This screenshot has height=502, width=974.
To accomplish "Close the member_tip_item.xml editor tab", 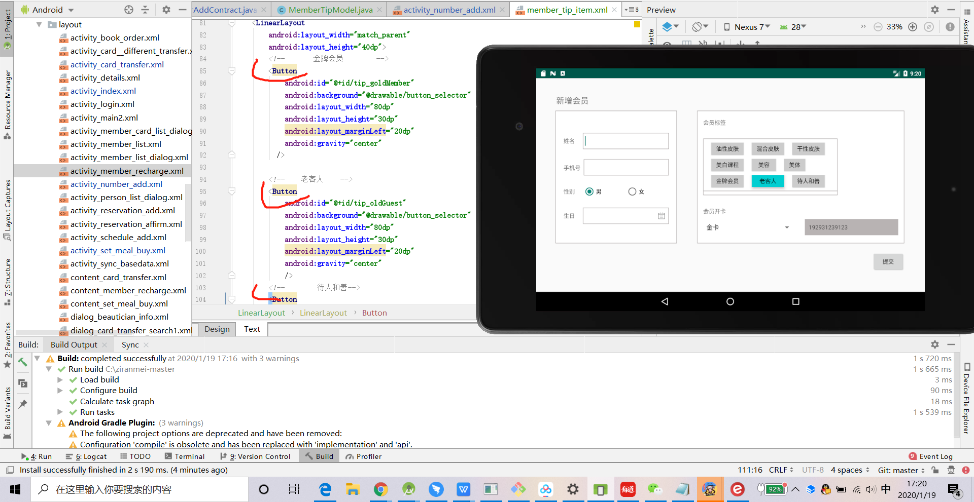I will tap(615, 10).
